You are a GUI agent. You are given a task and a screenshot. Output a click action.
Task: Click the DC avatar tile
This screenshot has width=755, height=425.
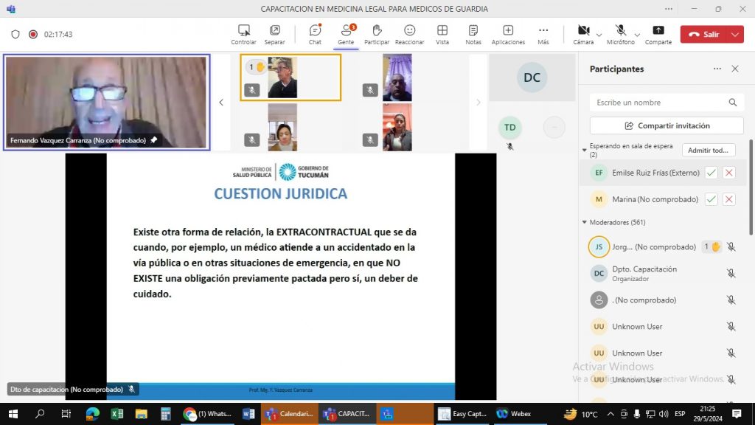532,77
